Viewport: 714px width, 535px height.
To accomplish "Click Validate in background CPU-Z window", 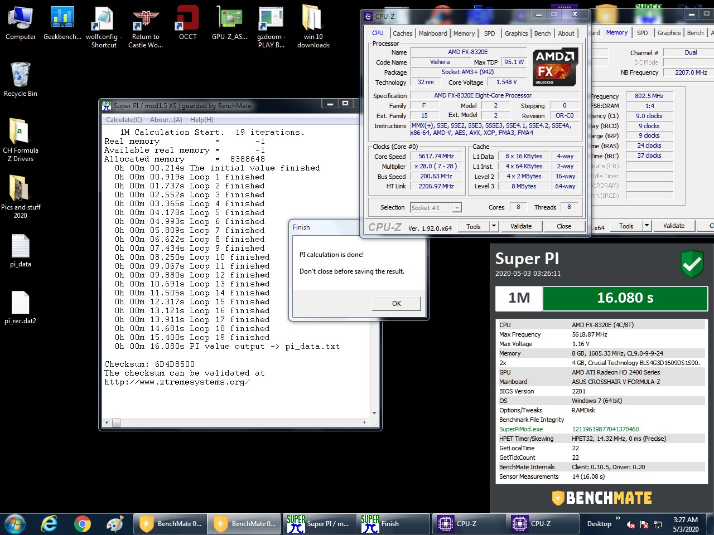I will [674, 226].
